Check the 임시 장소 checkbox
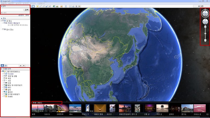210x118 pixels. click(x=3, y=29)
